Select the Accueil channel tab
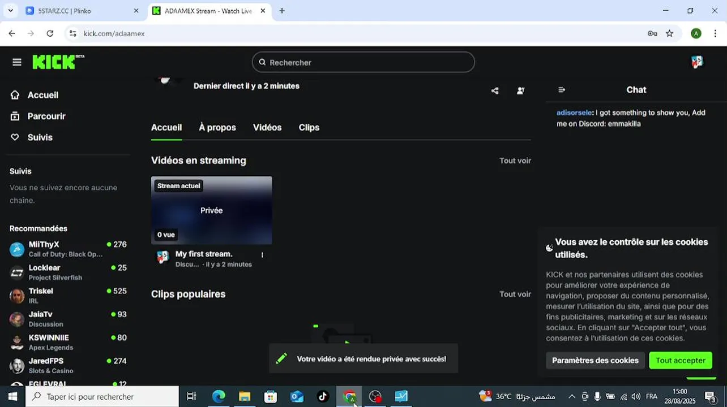The image size is (727, 407). pos(166,128)
